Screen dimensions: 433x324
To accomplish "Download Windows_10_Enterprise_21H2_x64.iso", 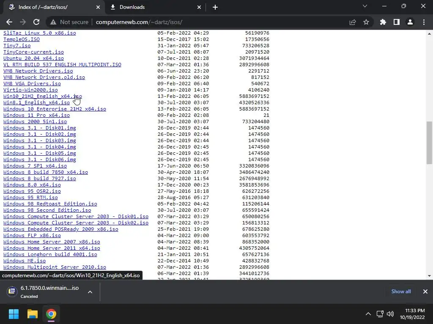I will pyautogui.click(x=55, y=109).
